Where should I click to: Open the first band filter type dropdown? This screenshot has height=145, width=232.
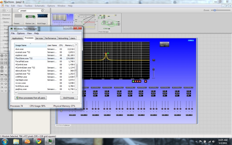pos(86,87)
